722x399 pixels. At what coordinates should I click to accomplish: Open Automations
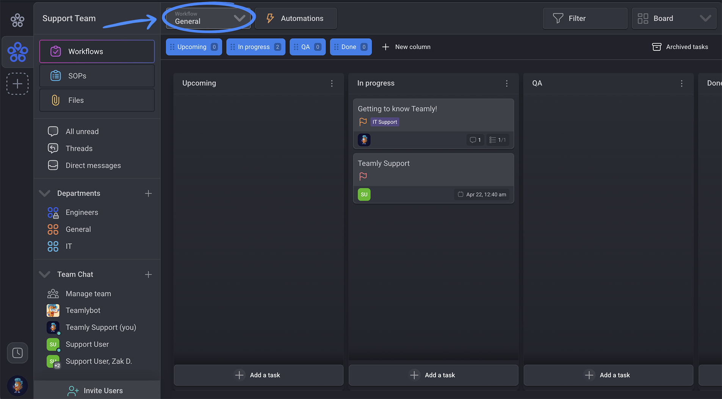tap(296, 18)
